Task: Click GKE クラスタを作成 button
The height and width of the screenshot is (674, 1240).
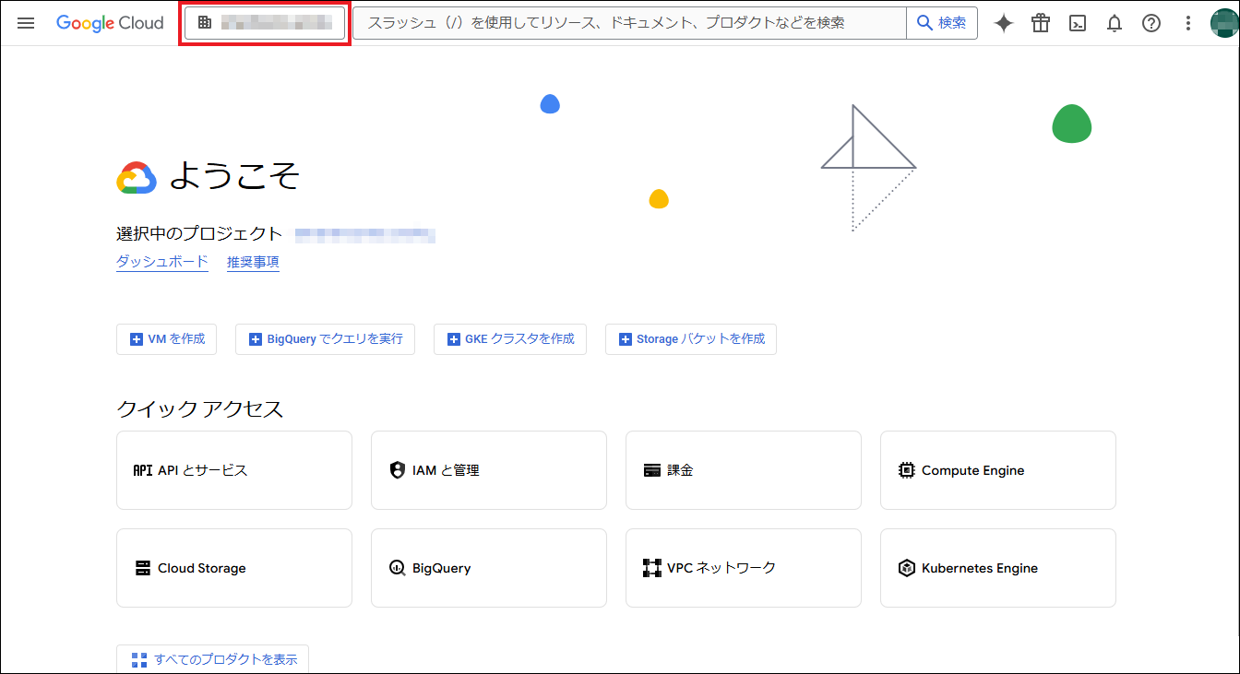Action: pyautogui.click(x=510, y=339)
